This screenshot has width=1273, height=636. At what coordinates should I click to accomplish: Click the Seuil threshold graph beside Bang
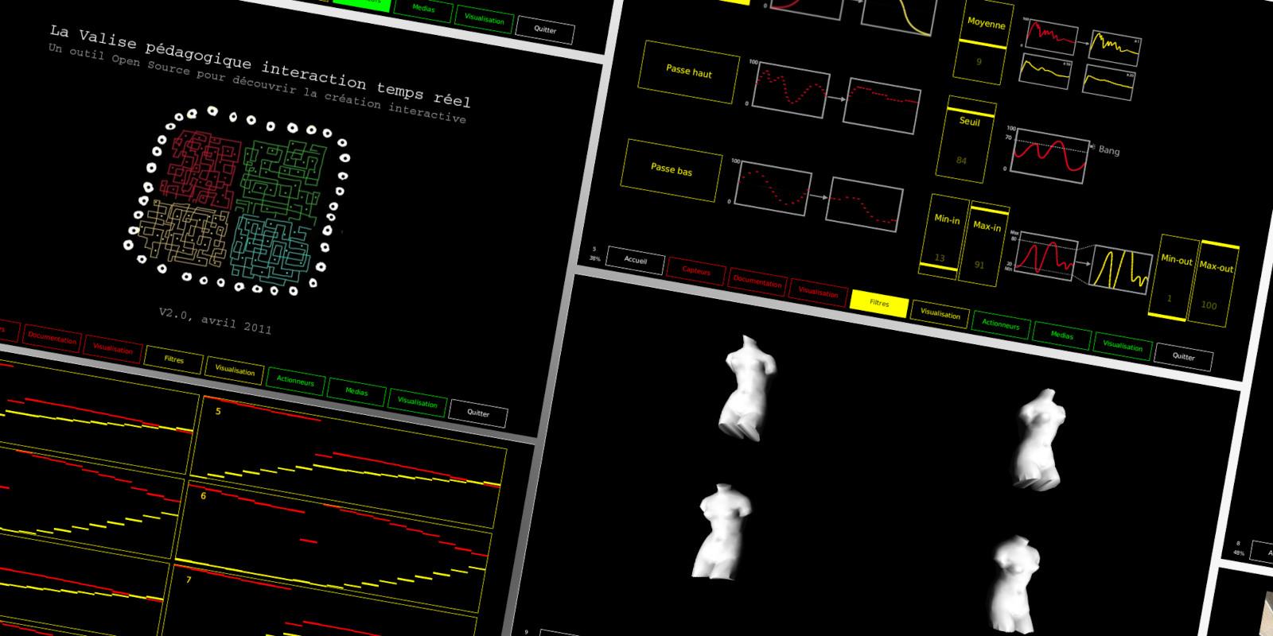pyautogui.click(x=1049, y=152)
